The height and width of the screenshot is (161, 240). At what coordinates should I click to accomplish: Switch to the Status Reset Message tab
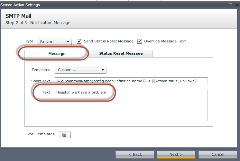[121, 54]
